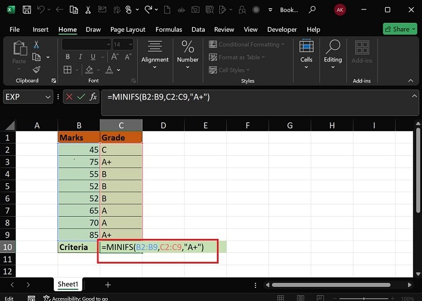
Task: Switch to the Developer tab
Action: 282,29
